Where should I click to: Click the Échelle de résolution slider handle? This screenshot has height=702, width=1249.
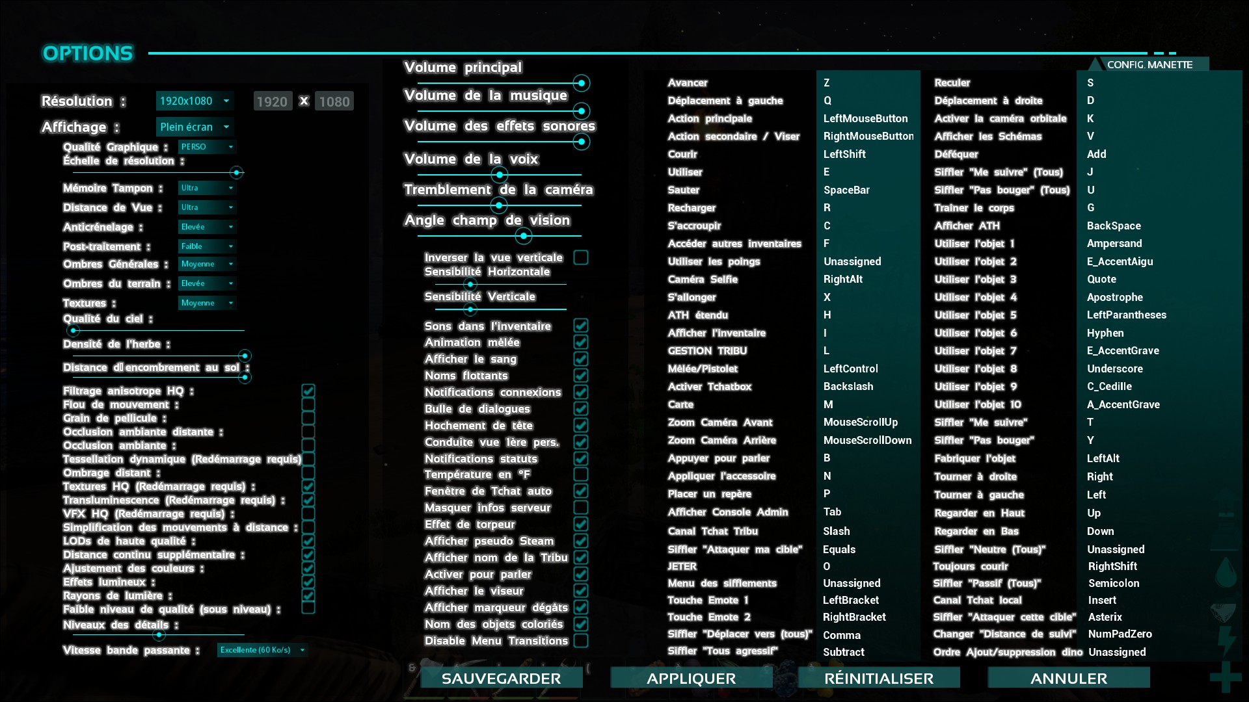(237, 173)
